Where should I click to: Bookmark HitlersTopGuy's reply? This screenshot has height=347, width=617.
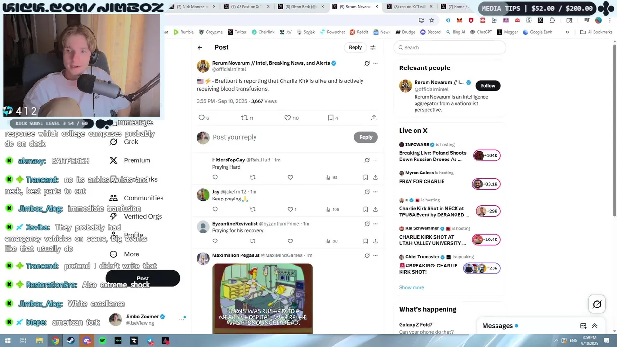(366, 177)
